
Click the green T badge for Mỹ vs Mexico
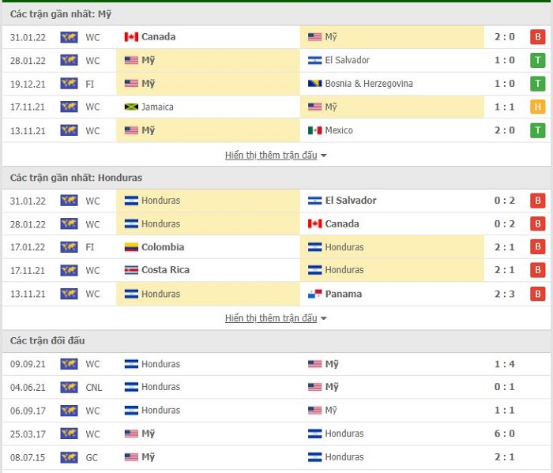[537, 130]
